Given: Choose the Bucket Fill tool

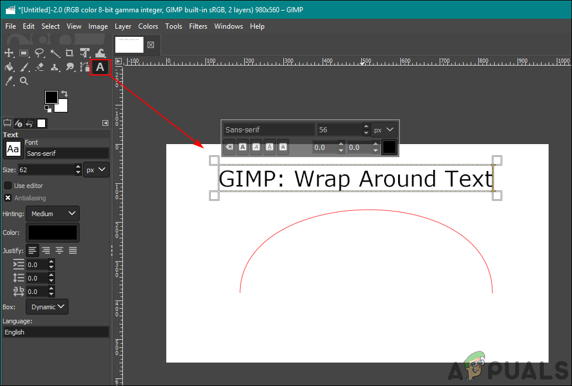Looking at the screenshot, I should pyautogui.click(x=9, y=67).
